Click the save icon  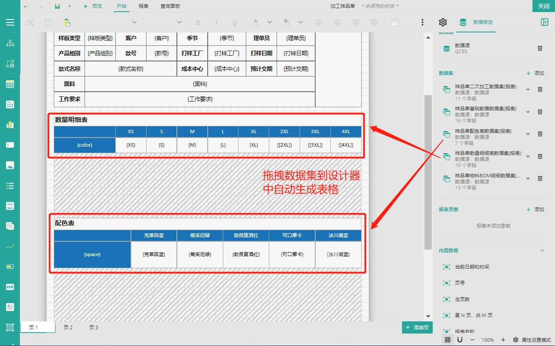[x=57, y=6]
